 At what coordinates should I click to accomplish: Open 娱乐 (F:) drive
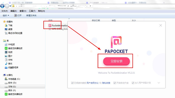pyautogui.click(x=10, y=91)
